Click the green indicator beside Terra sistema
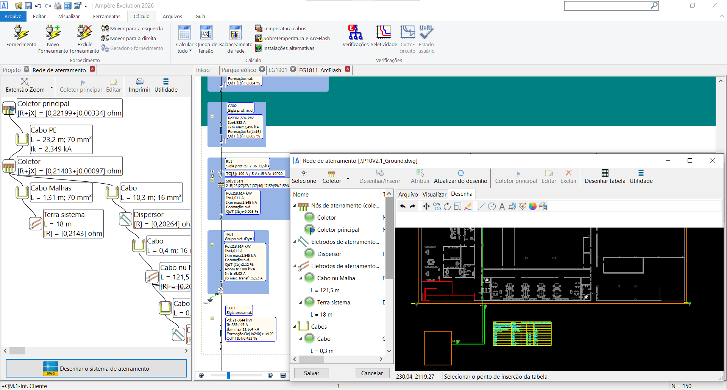The height and width of the screenshot is (390, 727). coord(310,303)
